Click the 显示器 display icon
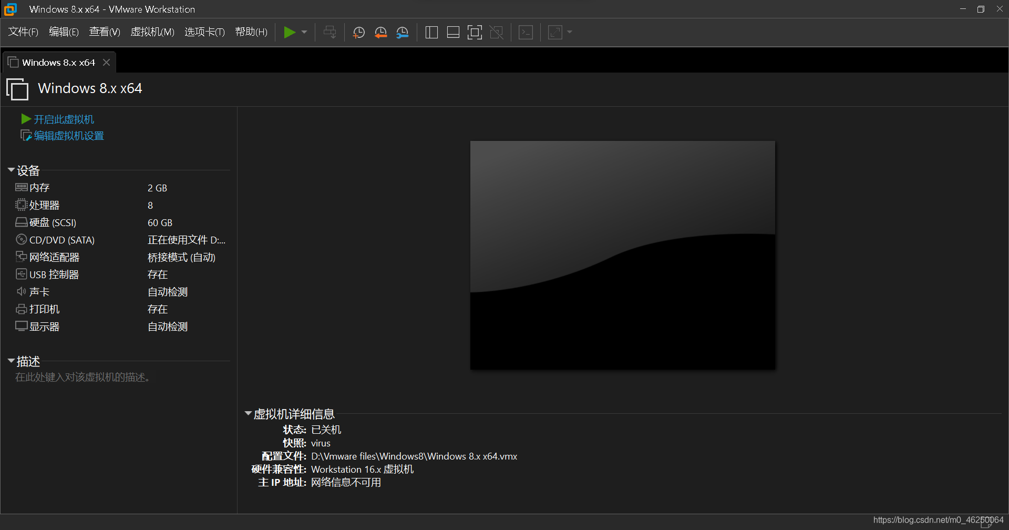Screen dimensions: 1009x530 click(x=21, y=326)
